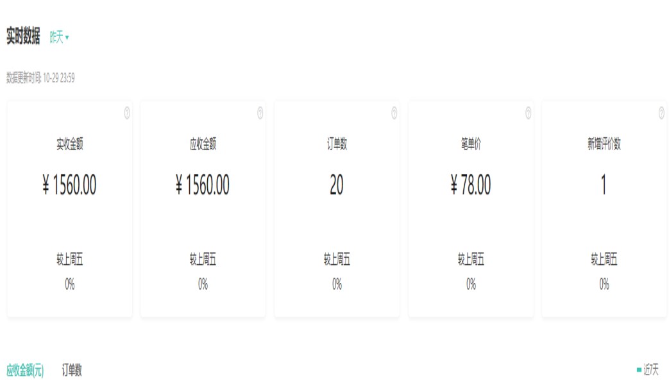Click the ¥1560.00 value under 实收金额
The image size is (669, 388).
(69, 185)
